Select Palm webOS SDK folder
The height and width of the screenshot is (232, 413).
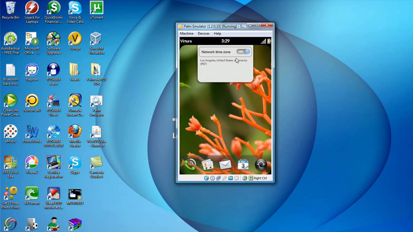96,74
